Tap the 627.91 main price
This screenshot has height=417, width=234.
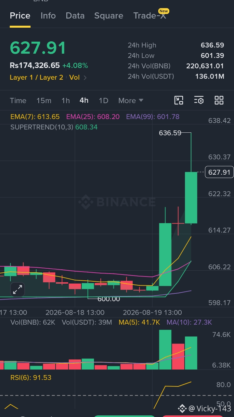pyautogui.click(x=38, y=48)
